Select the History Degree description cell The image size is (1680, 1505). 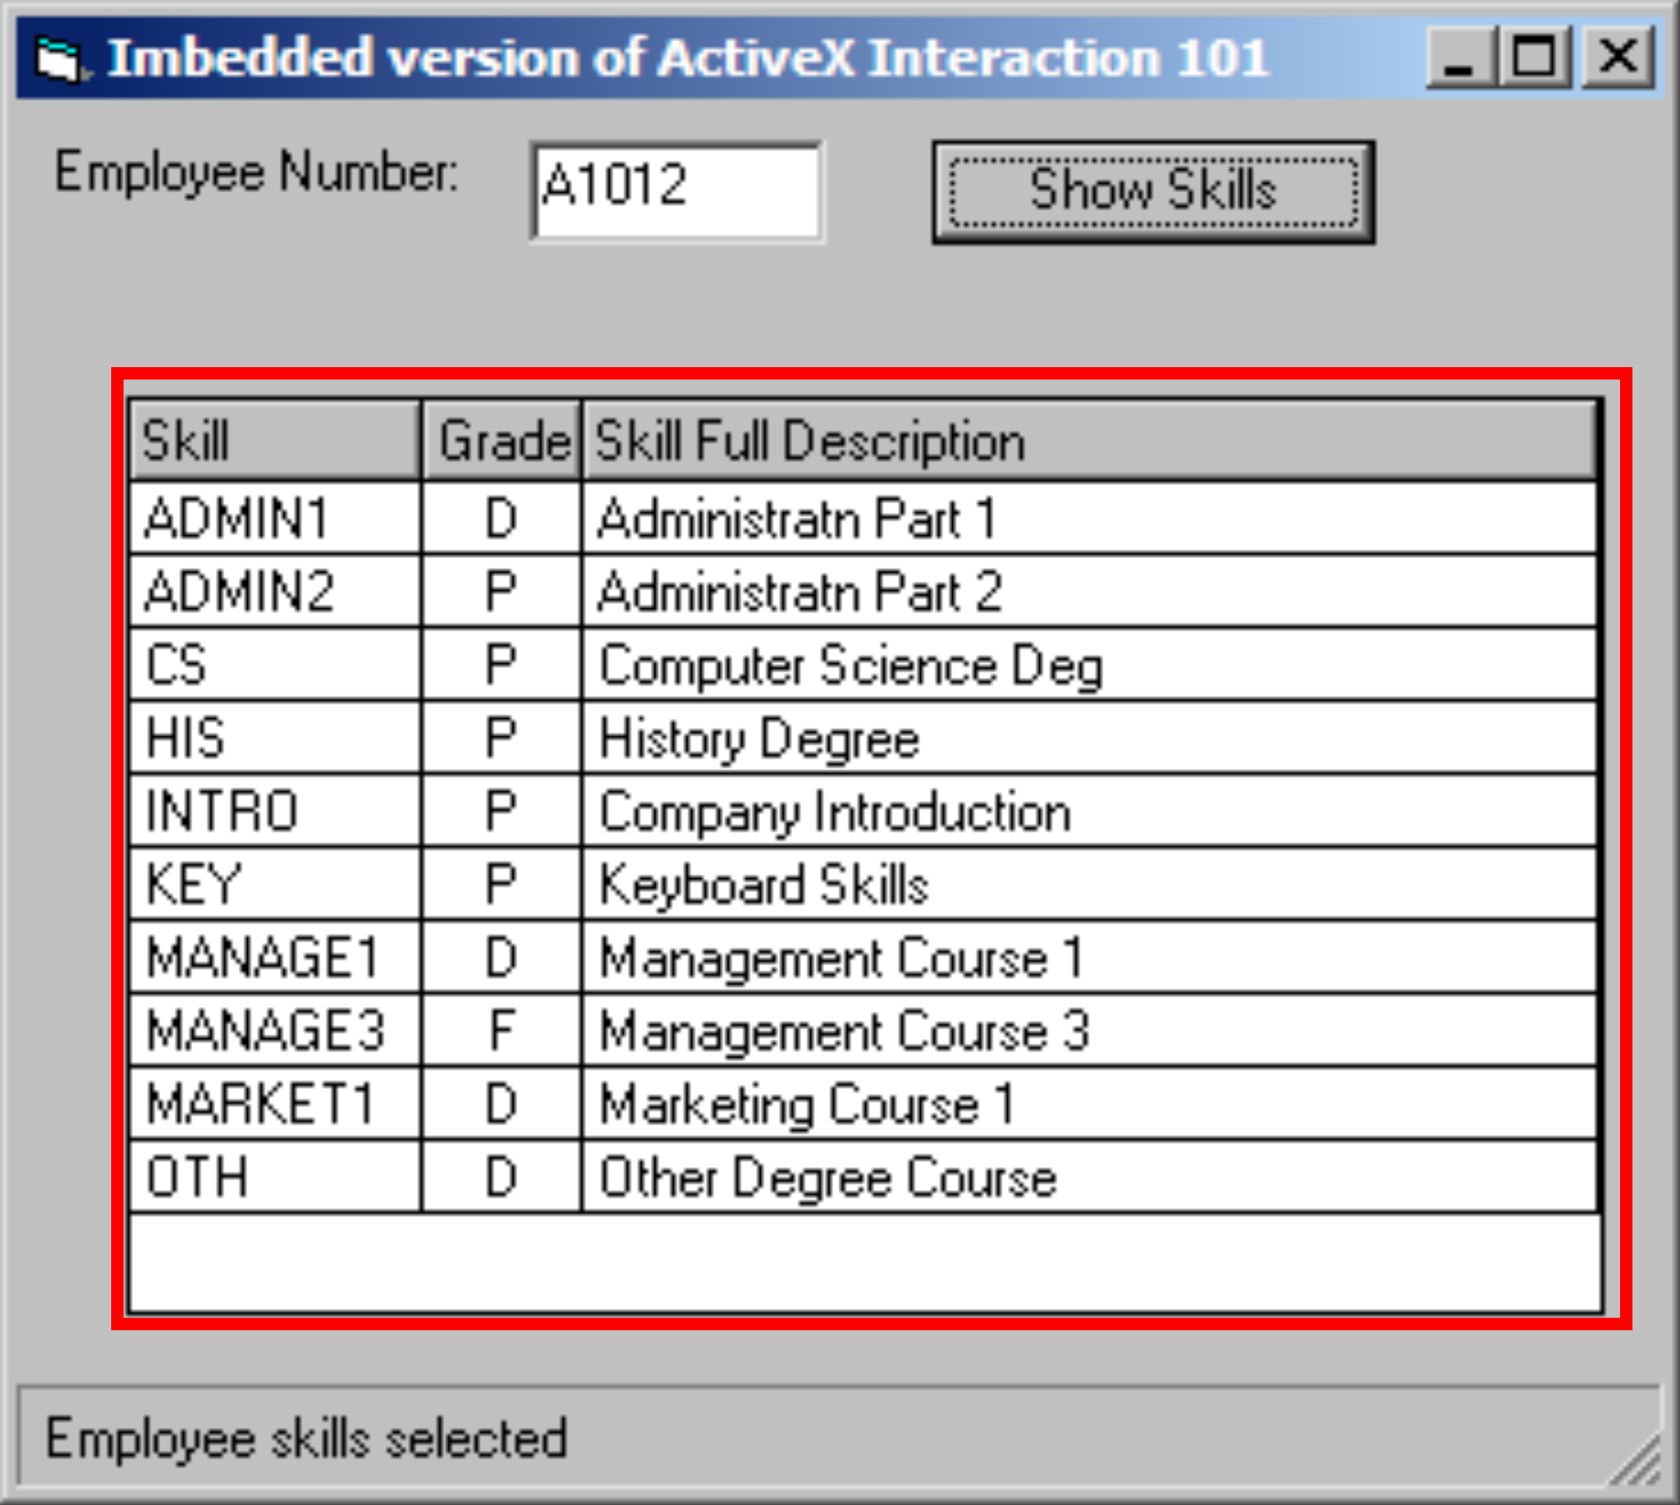click(1088, 739)
